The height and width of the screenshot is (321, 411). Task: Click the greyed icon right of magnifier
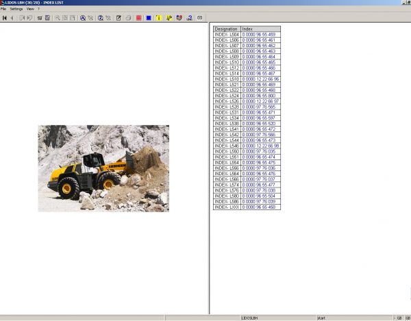click(65, 18)
